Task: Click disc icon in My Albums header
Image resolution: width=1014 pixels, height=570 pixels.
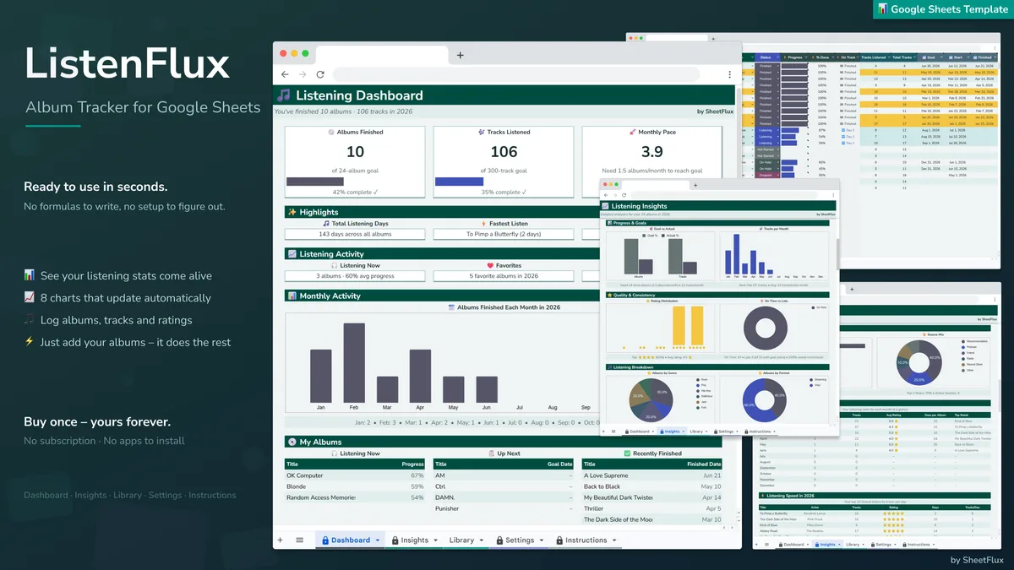Action: click(x=292, y=442)
